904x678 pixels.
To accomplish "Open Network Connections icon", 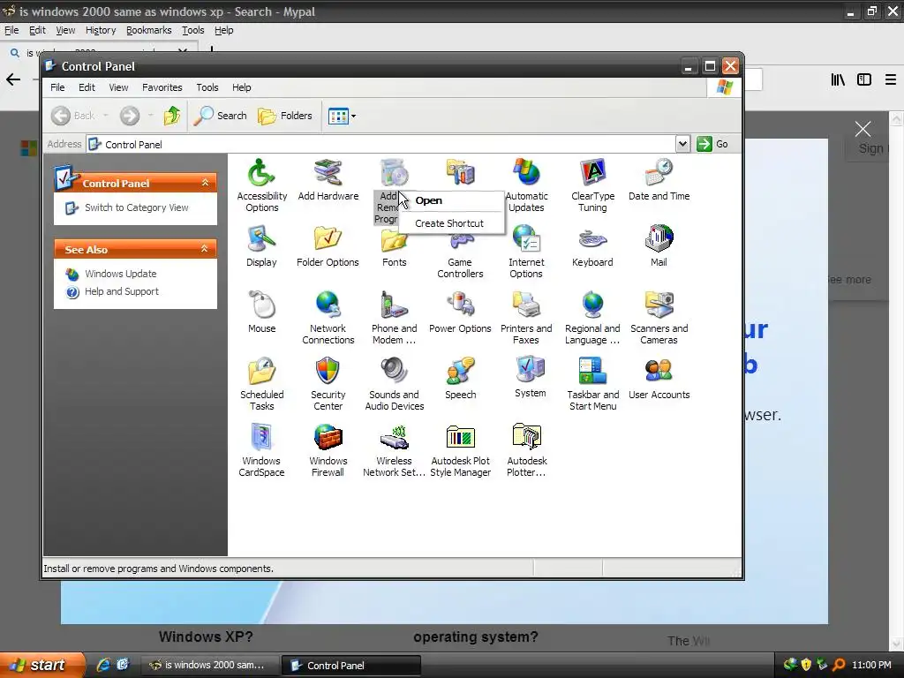I will click(x=328, y=318).
